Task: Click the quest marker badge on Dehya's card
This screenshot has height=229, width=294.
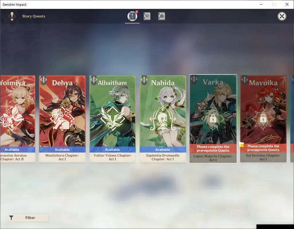Action: (44, 80)
